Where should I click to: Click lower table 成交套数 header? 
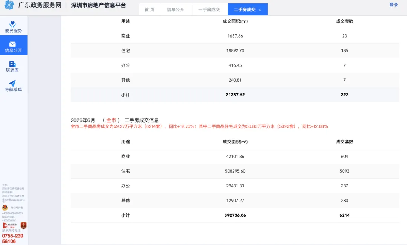pos(344,142)
